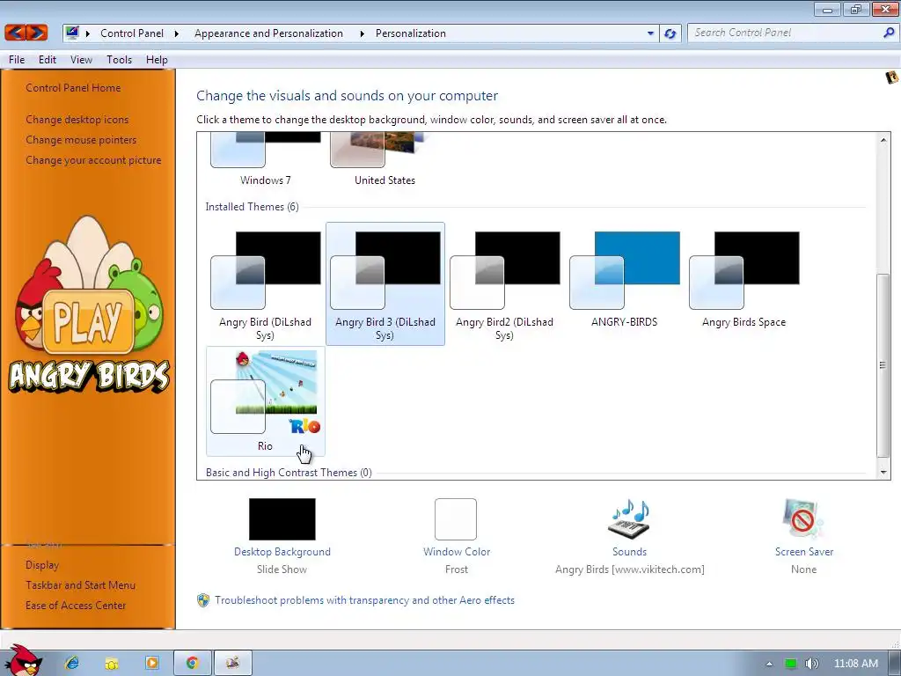Image resolution: width=901 pixels, height=676 pixels.
Task: Select Angry Bird2 (DiLshad Sys) theme
Action: pyautogui.click(x=504, y=284)
